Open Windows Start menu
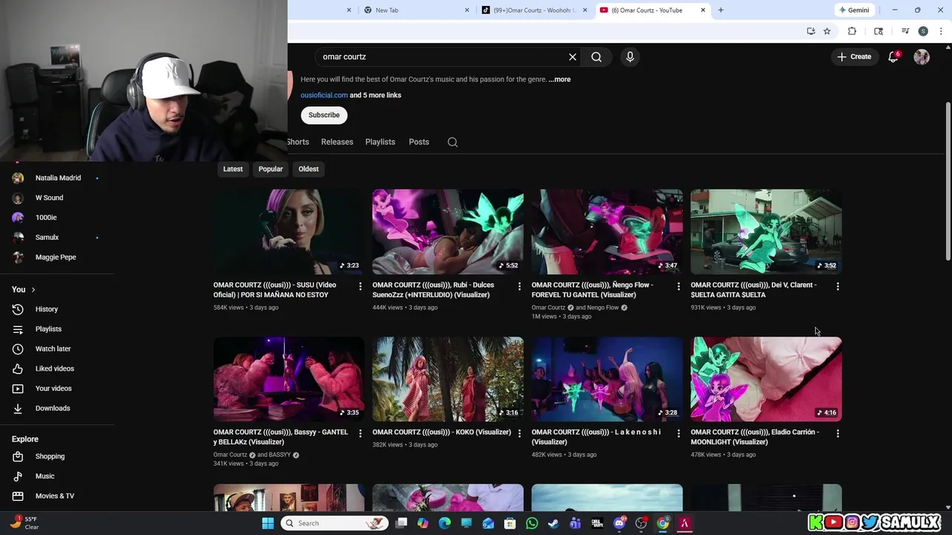 click(x=268, y=523)
